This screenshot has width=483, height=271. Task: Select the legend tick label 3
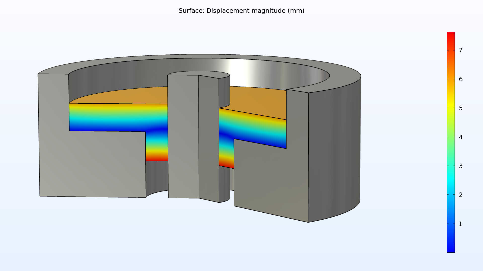[x=460, y=166]
